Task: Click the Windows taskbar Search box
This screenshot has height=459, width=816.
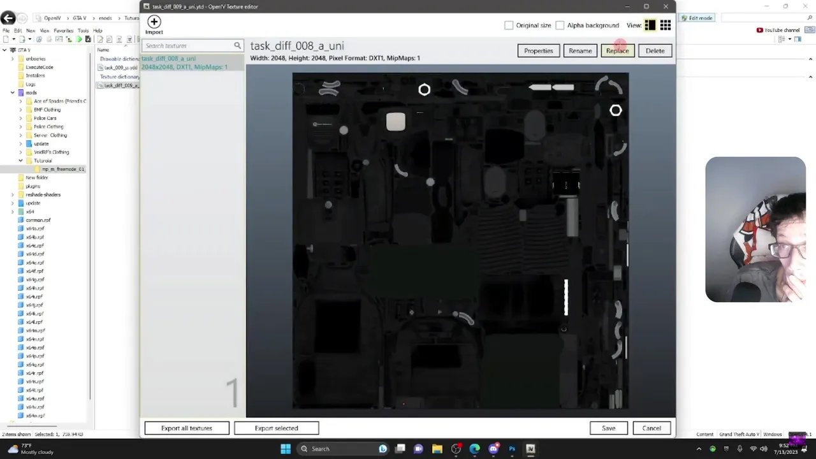Action: (x=343, y=449)
